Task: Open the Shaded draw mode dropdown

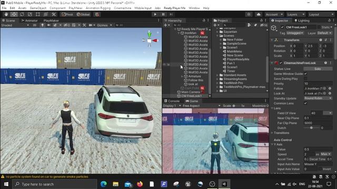Action: point(15,25)
